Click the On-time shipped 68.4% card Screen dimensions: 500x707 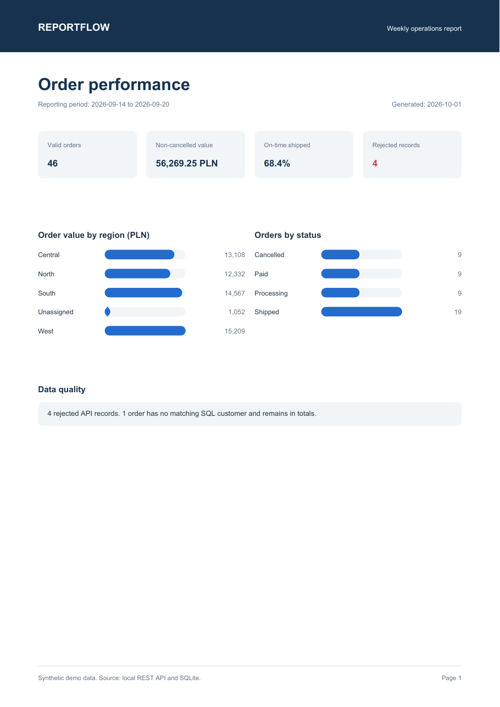(x=304, y=154)
